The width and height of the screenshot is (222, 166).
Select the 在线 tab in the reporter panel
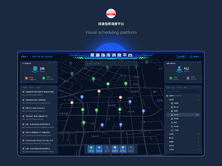click(173, 88)
